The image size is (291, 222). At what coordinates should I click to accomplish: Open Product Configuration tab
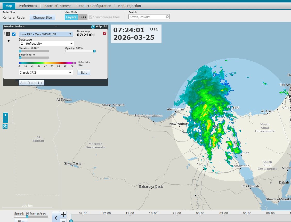[94, 6]
